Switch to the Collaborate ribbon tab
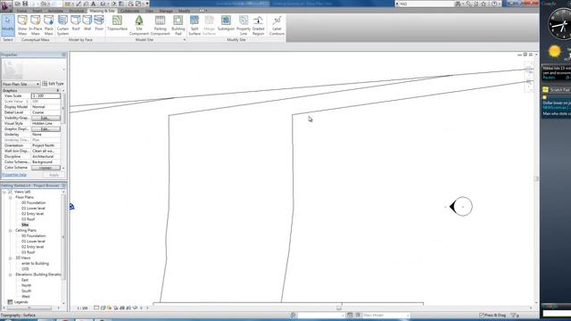Image resolution: width=571 pixels, height=321 pixels. click(x=129, y=11)
